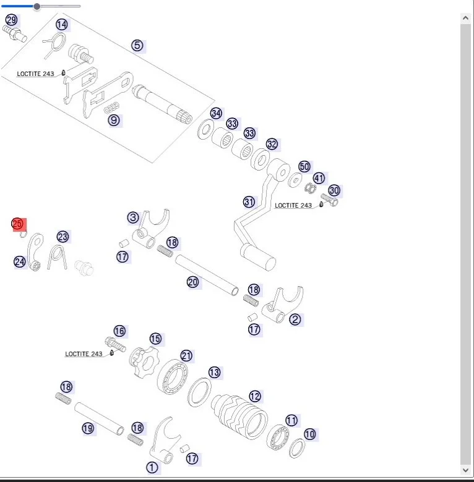Viewport: 474px width, 482px height.
Task: Select callout 15 near star-shaped part
Action: pyautogui.click(x=155, y=339)
